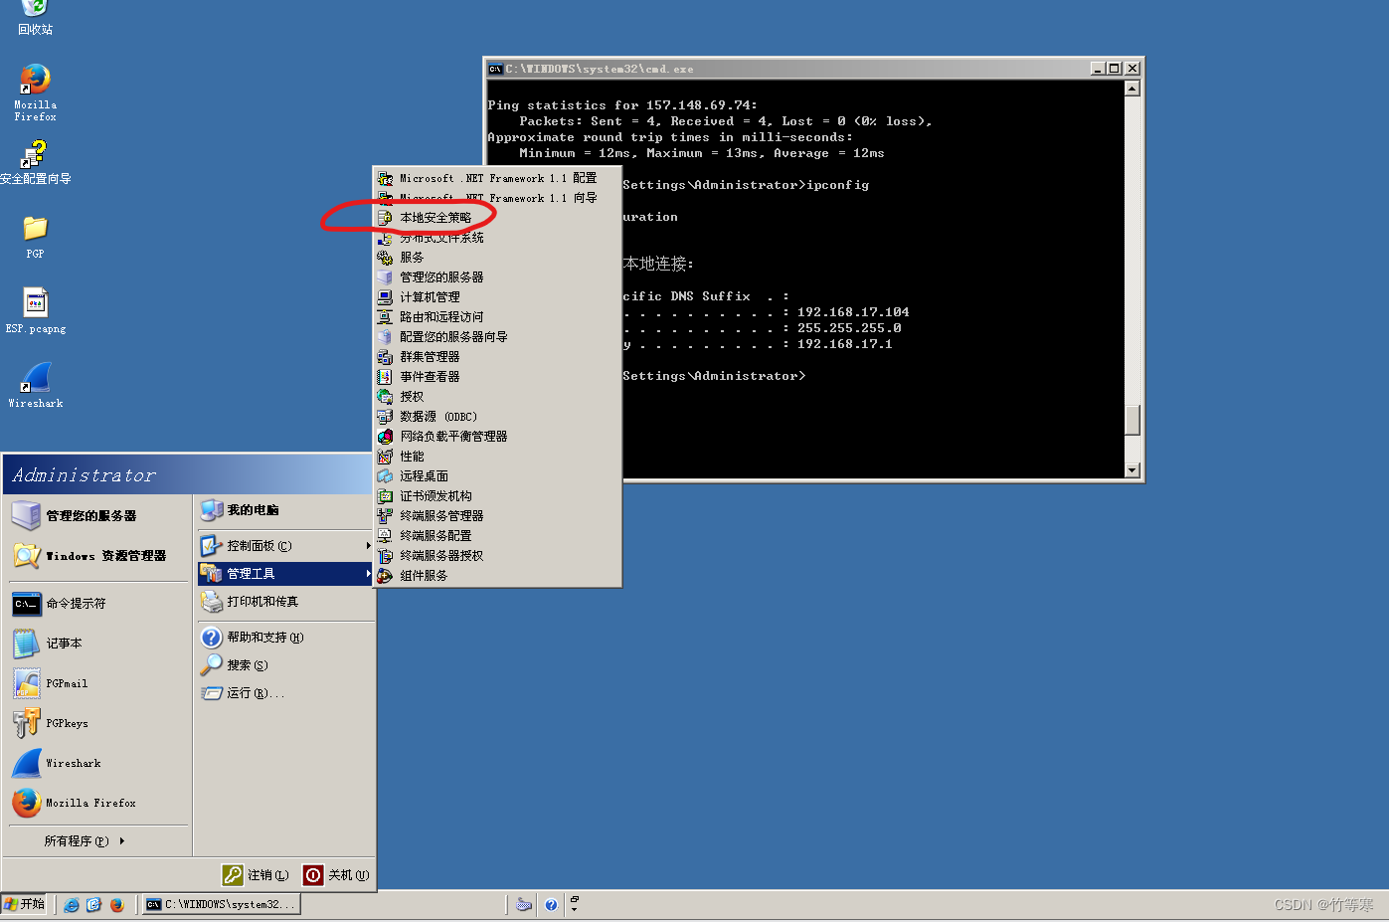Click 注销 log off button

point(257,875)
